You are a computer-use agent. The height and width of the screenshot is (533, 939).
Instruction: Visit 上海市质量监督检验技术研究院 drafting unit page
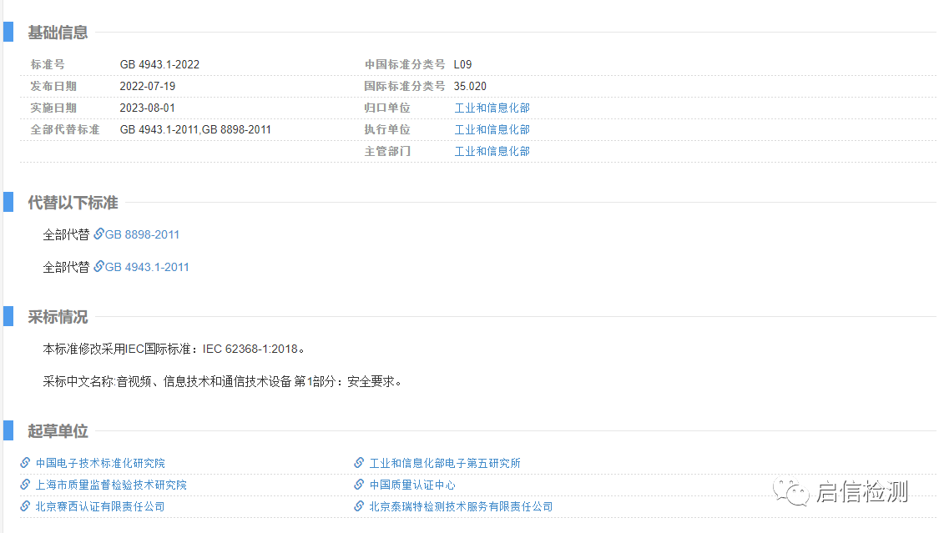[x=111, y=485]
